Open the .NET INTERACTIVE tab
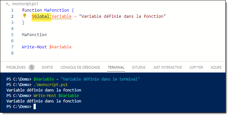229x116 pixels. click(167, 67)
